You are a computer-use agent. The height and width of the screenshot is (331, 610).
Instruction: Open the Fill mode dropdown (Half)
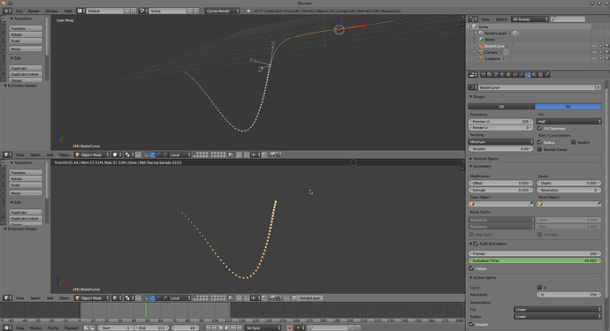568,121
